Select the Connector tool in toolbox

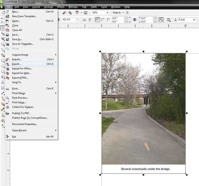(3, 98)
